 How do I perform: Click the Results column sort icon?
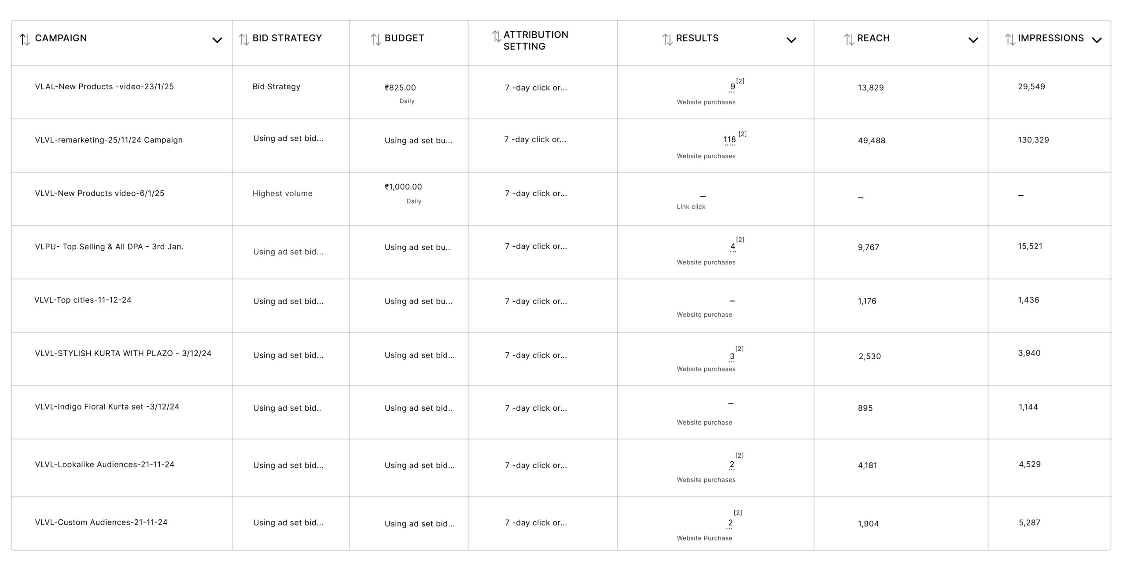[x=667, y=40]
